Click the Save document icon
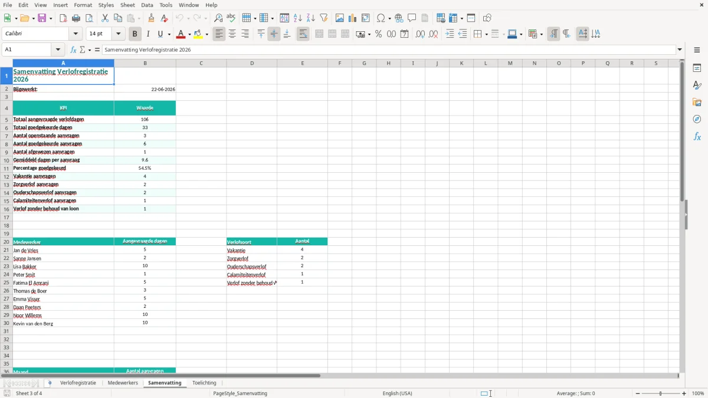The image size is (708, 398). pyautogui.click(x=42, y=18)
